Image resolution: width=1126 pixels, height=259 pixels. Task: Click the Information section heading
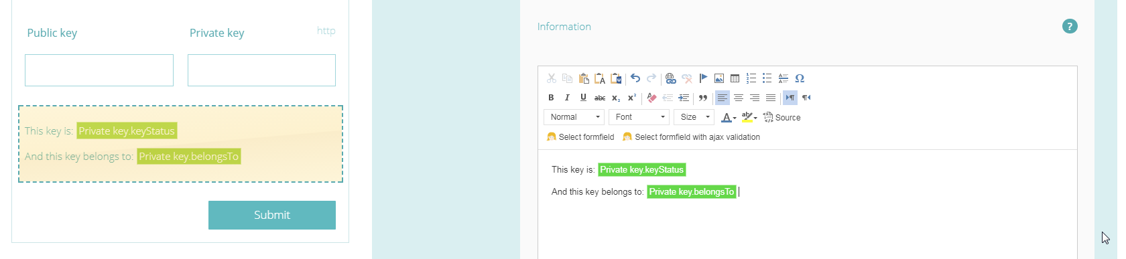(564, 27)
